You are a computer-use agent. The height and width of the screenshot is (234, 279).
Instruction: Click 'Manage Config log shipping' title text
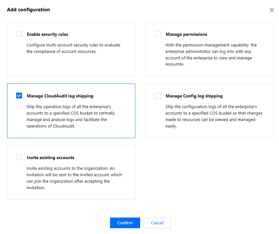coord(194,96)
